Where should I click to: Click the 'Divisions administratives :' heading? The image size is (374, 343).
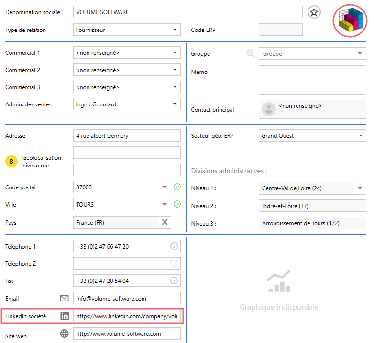click(229, 171)
